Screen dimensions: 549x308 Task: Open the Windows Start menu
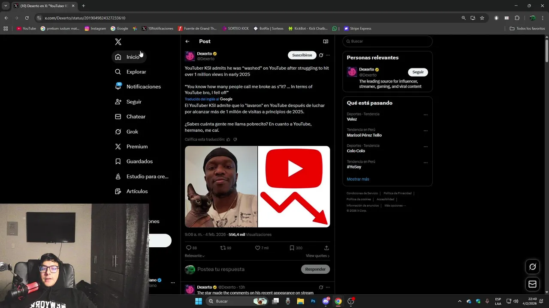point(198,301)
